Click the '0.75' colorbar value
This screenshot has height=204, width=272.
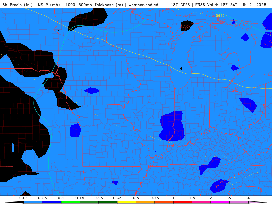point(155,198)
